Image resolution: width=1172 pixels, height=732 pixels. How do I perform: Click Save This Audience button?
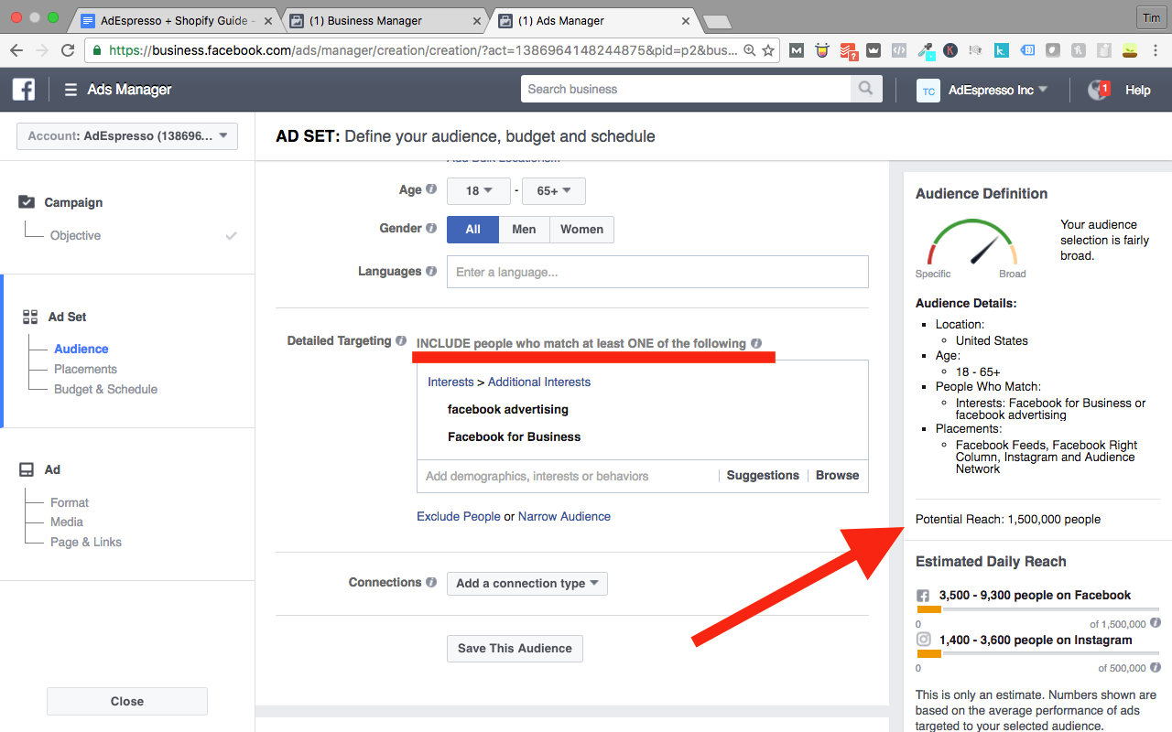pyautogui.click(x=515, y=648)
